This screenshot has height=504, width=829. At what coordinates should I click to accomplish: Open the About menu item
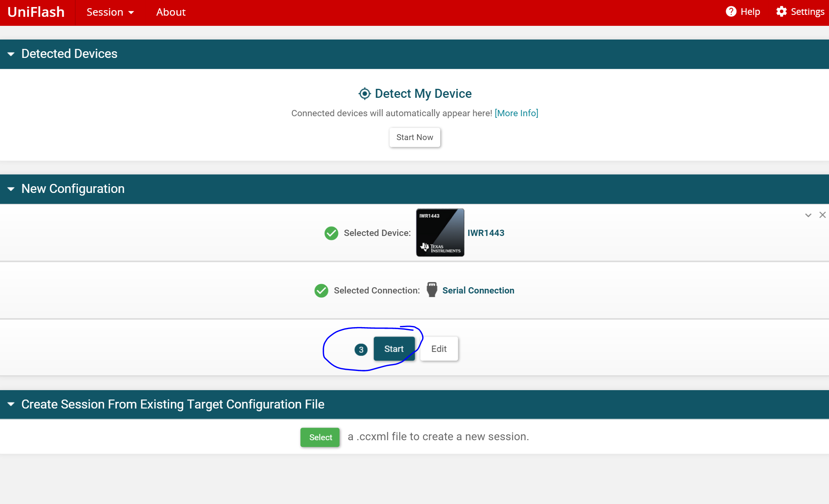click(x=171, y=12)
